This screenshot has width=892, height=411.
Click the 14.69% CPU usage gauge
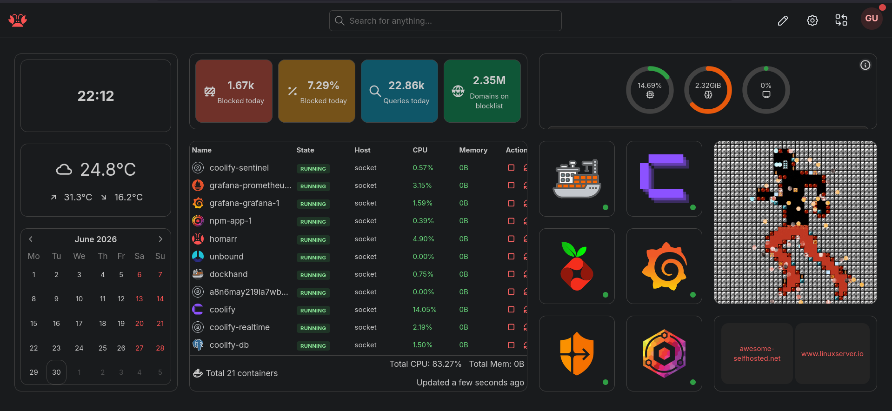coord(650,90)
